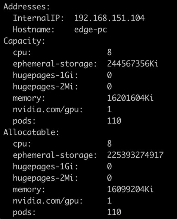Click nvidia.com/gpu label under Allocatable
The image size is (177, 219).
click(48, 201)
